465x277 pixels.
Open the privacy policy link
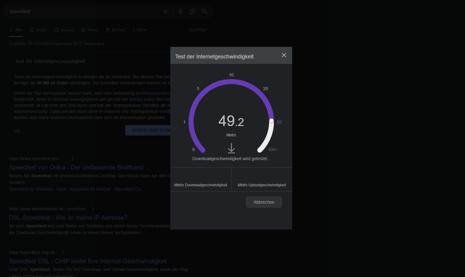click(x=142, y=99)
